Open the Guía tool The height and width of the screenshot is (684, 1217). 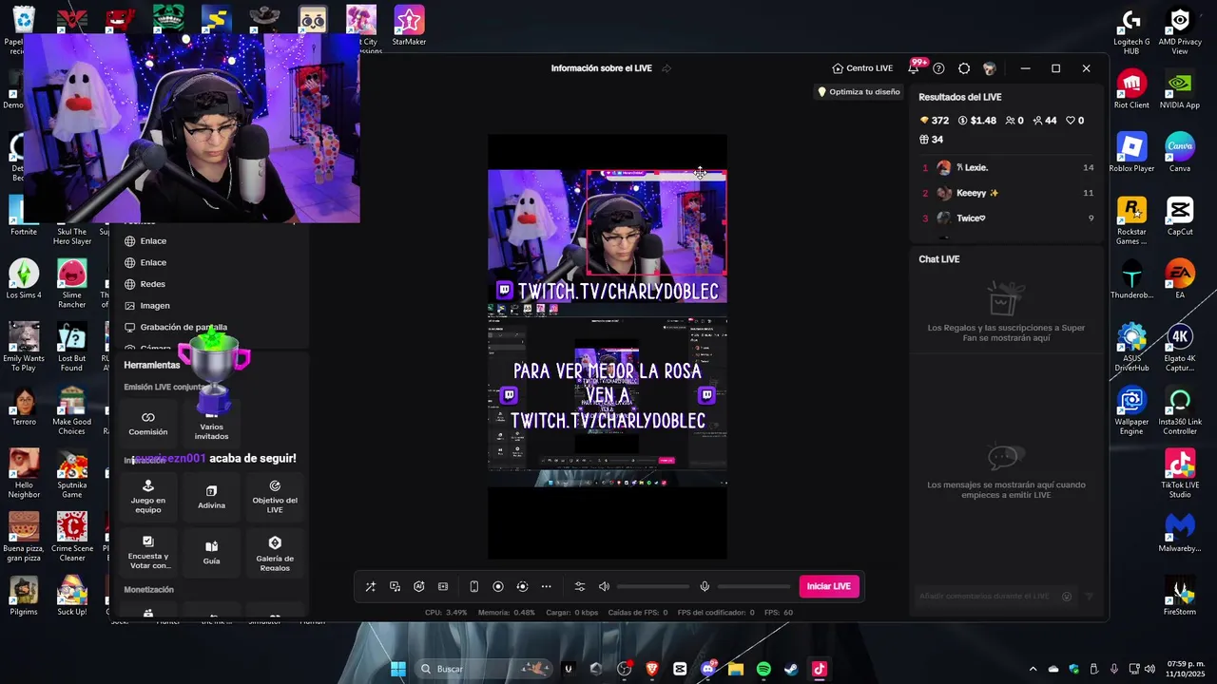(x=211, y=553)
